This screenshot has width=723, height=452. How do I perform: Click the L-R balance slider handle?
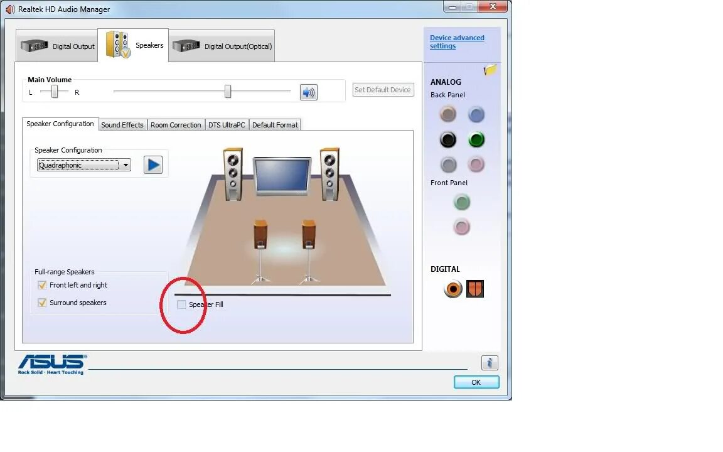pyautogui.click(x=55, y=92)
